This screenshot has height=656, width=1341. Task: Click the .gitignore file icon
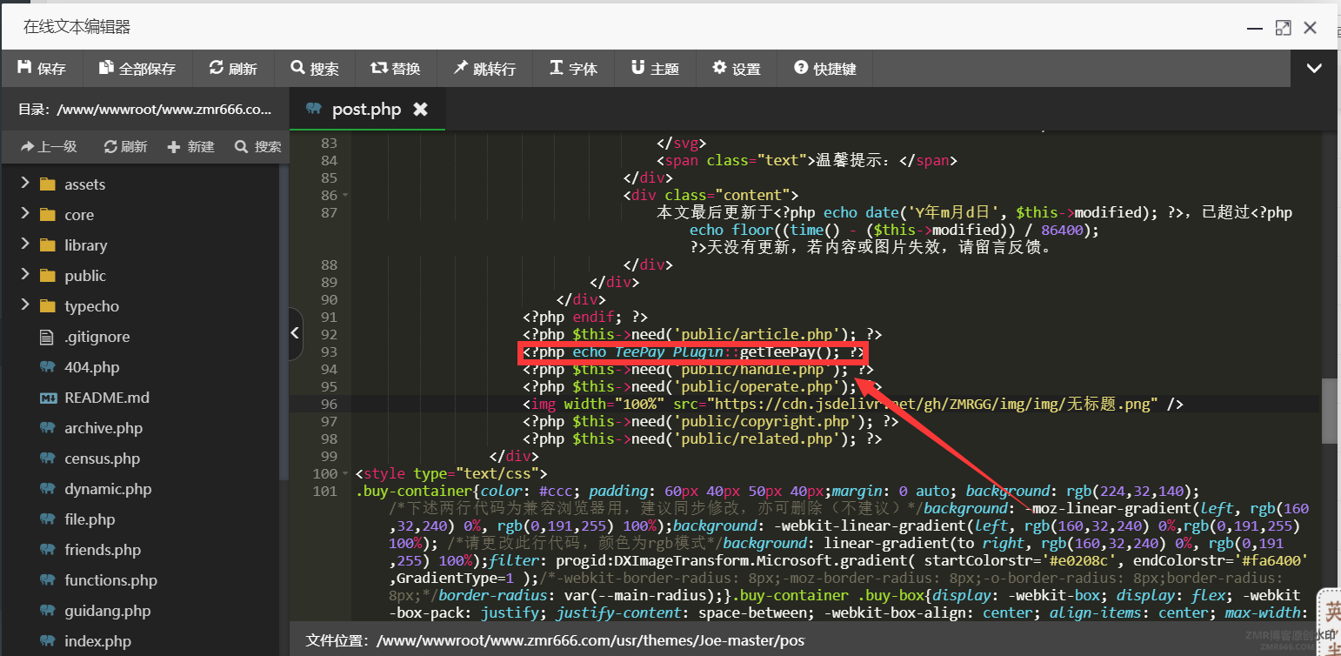click(48, 336)
